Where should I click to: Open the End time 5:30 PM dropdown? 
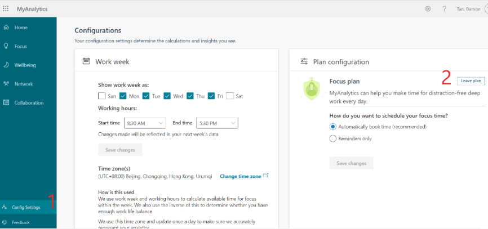(x=217, y=123)
